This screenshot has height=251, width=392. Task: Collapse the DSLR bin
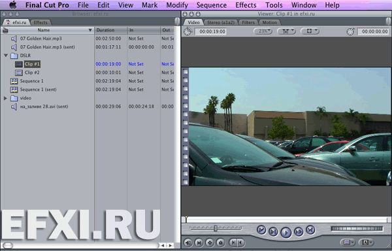5,56
